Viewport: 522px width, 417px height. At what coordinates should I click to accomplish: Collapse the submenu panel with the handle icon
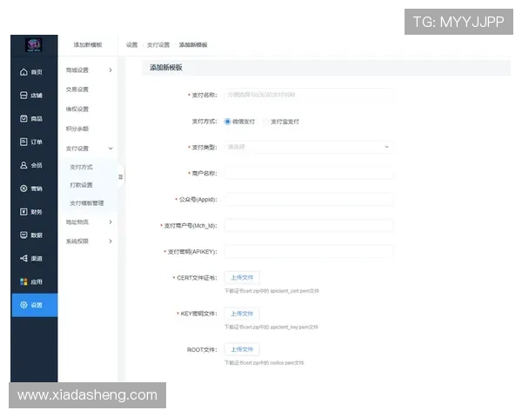click(x=121, y=177)
